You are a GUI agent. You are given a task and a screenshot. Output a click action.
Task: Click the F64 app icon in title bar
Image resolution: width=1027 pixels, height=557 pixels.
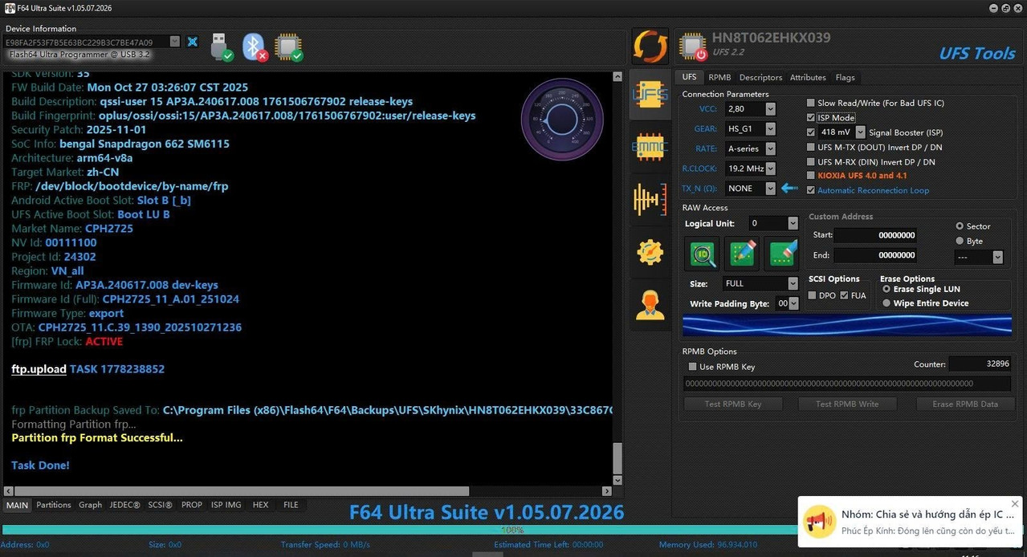tap(10, 8)
